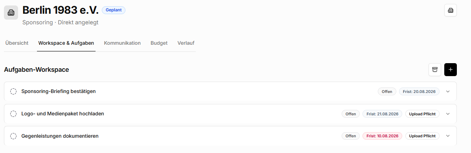
Task: Click the overdue Frist: 10.08.2026 badge
Action: [x=382, y=136]
